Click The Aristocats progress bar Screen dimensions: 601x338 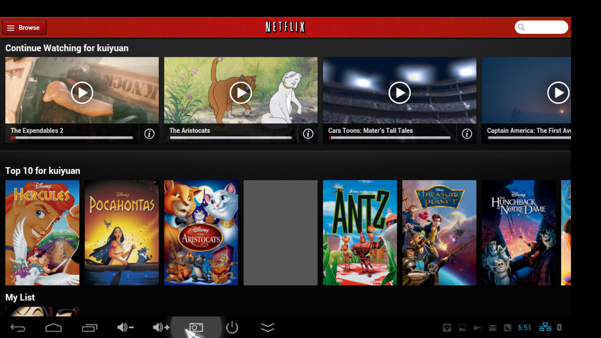231,138
